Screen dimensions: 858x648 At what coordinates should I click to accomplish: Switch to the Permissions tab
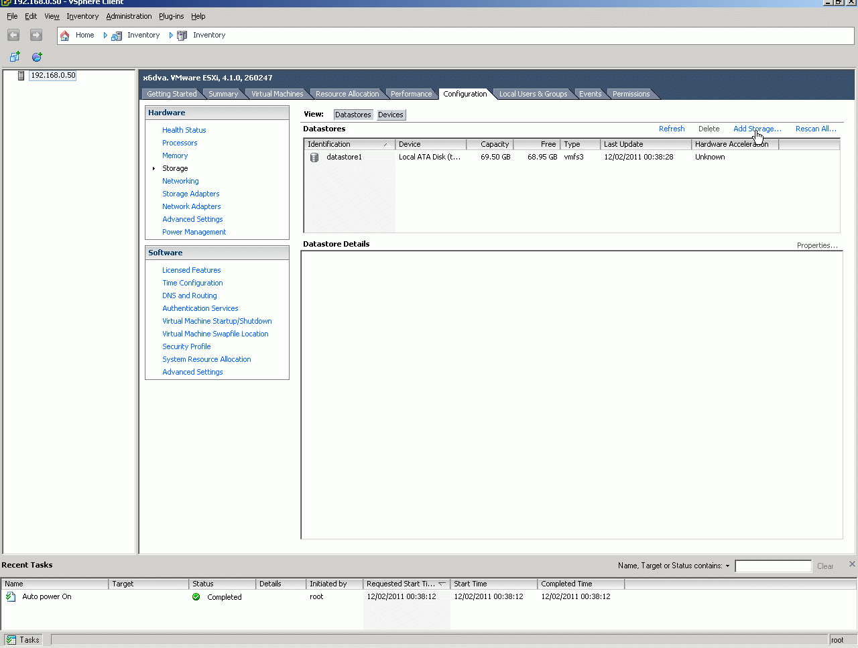tap(631, 94)
